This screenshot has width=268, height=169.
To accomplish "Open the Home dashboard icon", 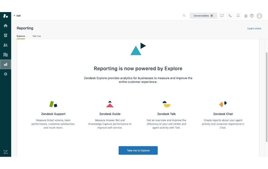I will click(x=5, y=26).
